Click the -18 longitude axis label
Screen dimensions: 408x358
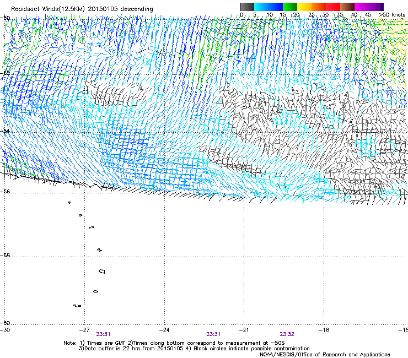(324, 330)
